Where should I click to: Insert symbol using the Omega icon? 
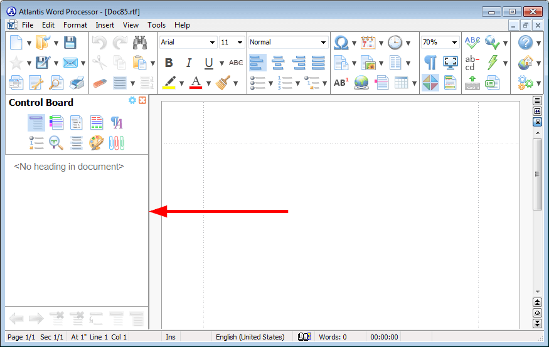tap(341, 43)
